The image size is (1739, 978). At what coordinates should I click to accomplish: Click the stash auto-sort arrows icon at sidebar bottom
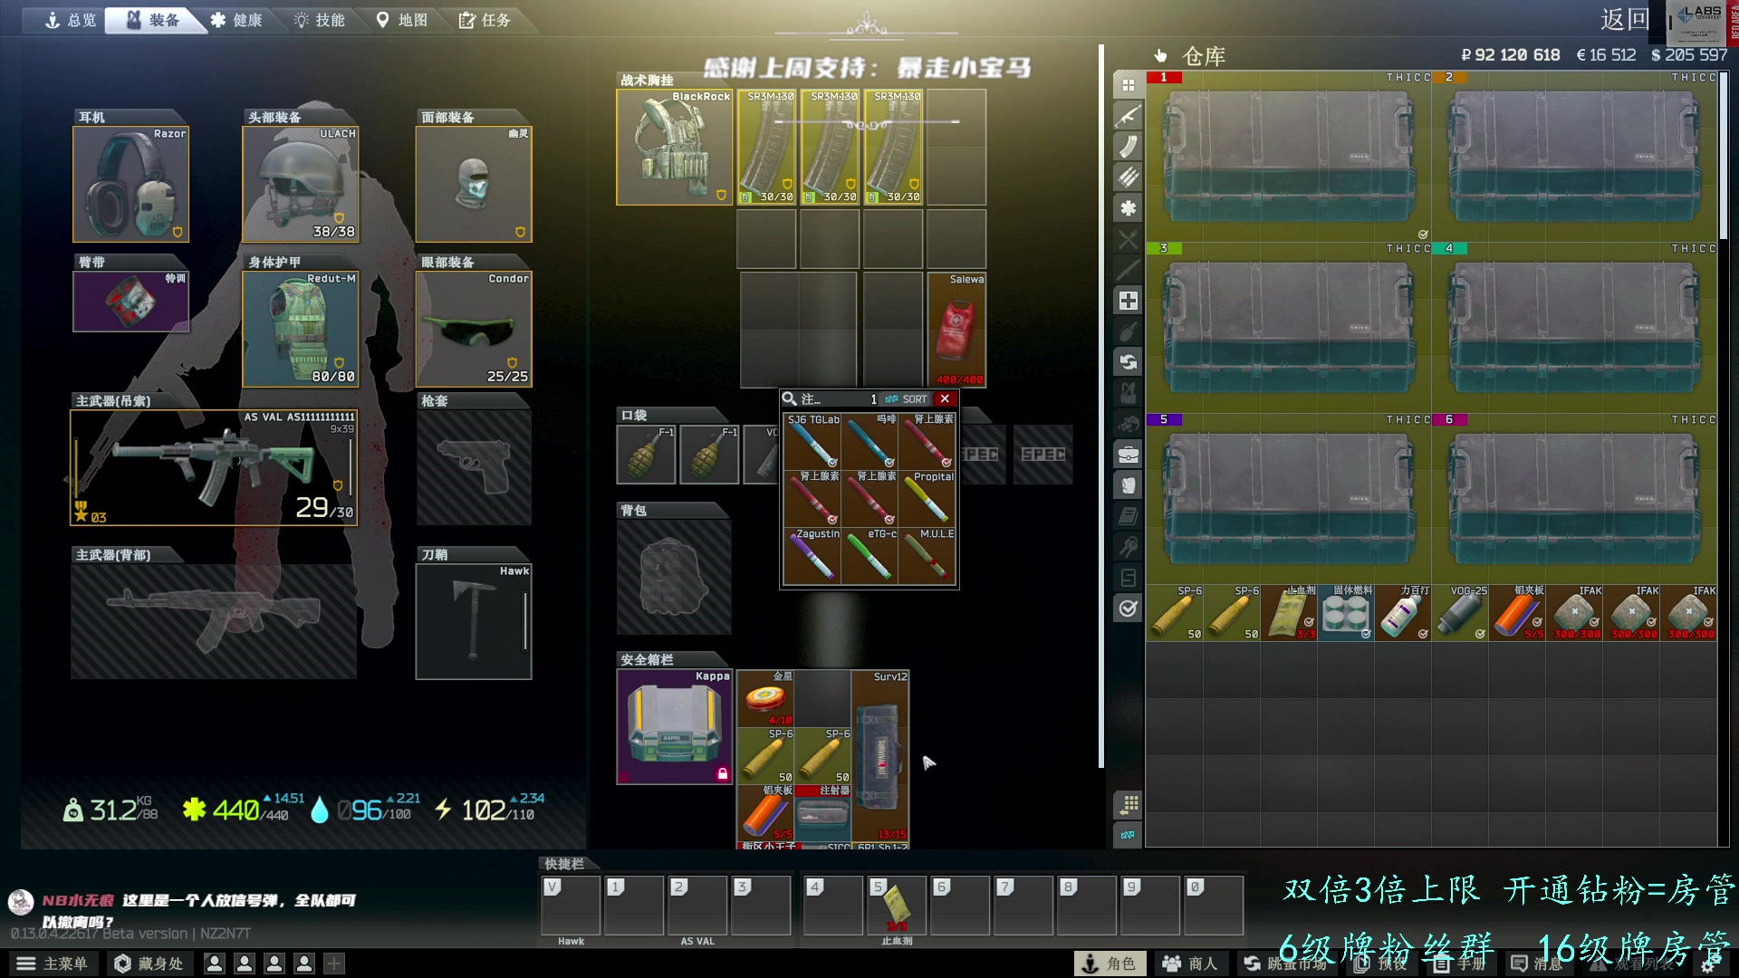click(1128, 835)
